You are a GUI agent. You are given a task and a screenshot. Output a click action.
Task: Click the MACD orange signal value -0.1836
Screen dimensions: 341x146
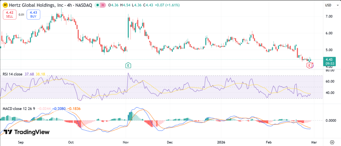(74, 109)
